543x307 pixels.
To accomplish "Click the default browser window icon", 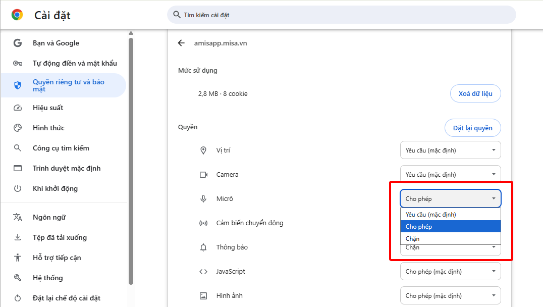I will [18, 168].
